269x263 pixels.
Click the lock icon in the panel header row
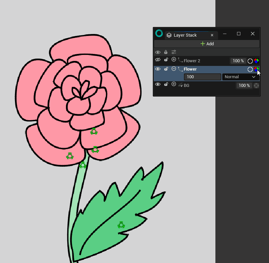(165, 52)
